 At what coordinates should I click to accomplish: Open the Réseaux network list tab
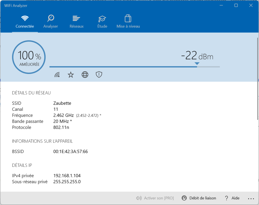pos(76,22)
